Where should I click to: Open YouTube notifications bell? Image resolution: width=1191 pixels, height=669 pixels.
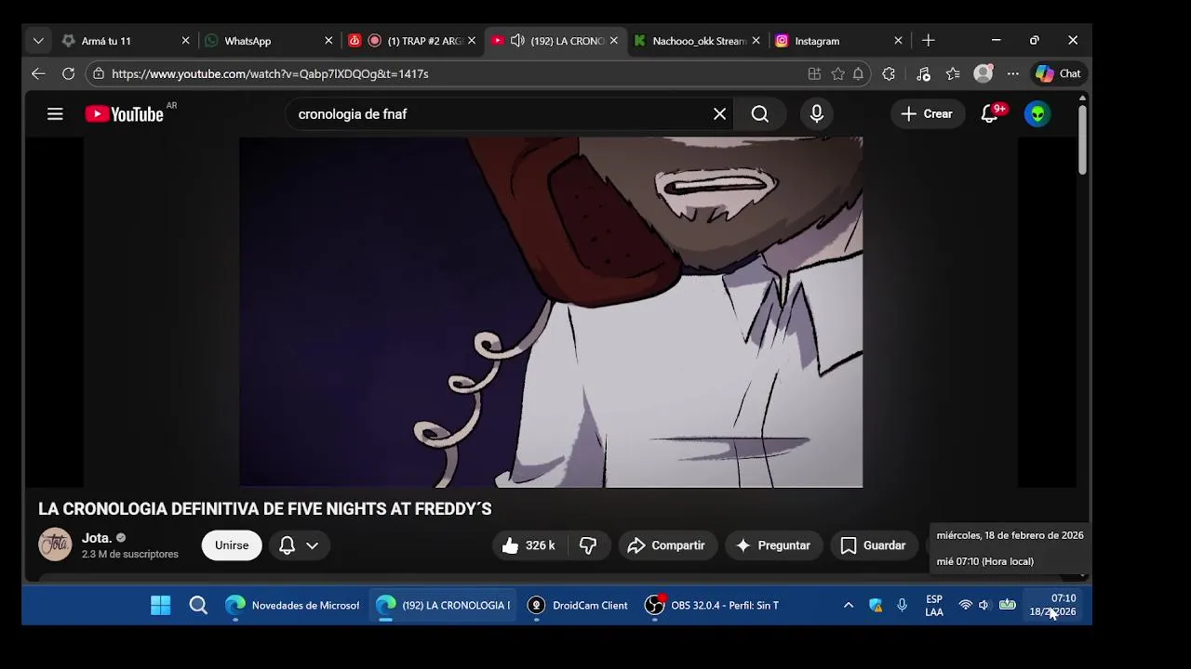pos(990,114)
